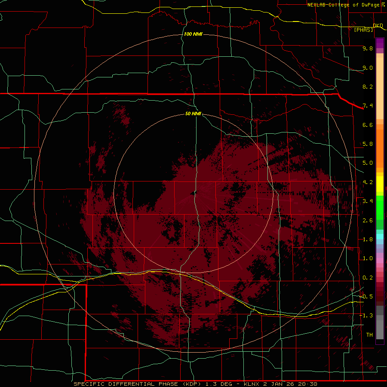Click the 9.8 legend value
Viewport: 387px width, 387px height.
point(368,48)
